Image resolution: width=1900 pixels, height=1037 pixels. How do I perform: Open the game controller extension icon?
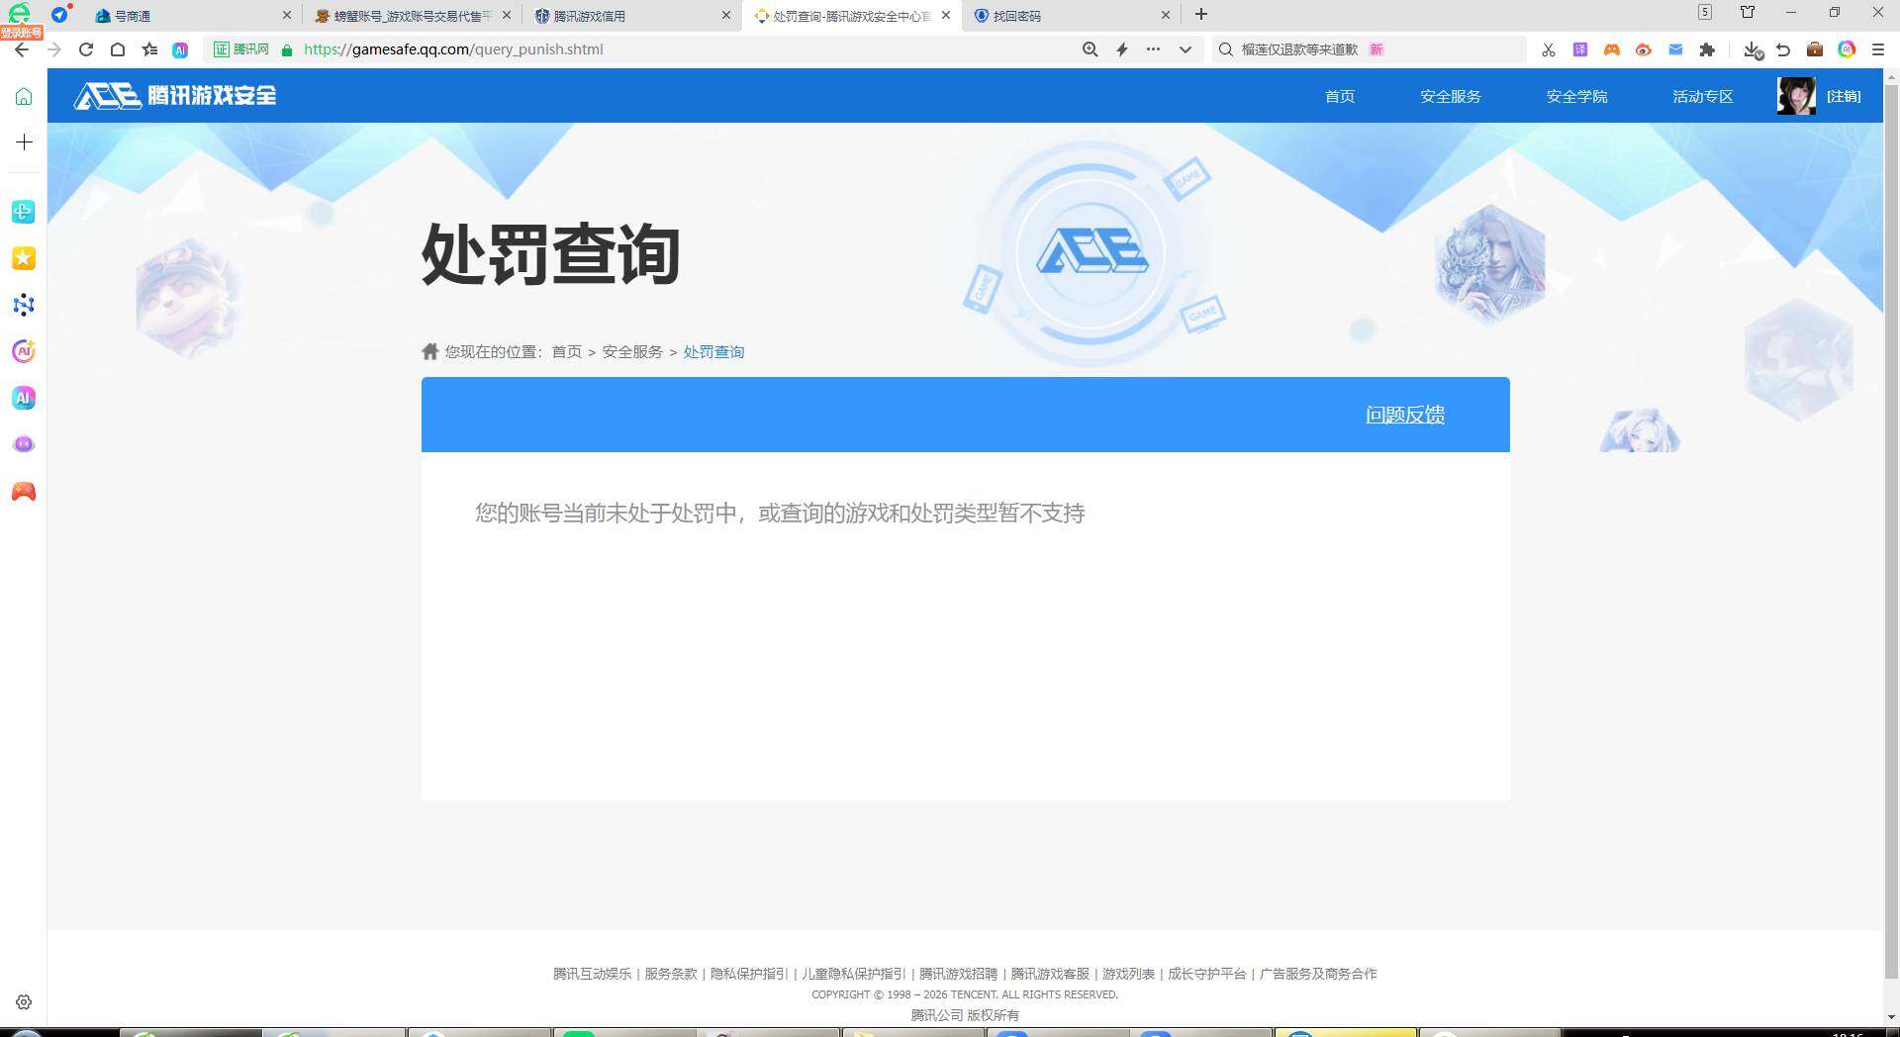(1612, 49)
